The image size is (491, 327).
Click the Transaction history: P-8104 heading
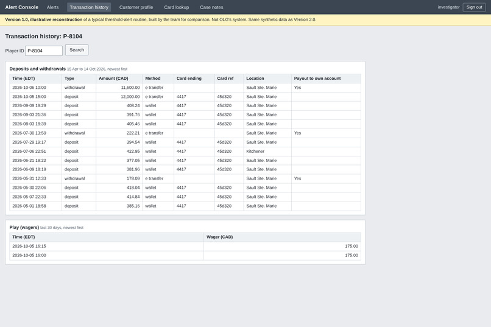pyautogui.click(x=43, y=37)
